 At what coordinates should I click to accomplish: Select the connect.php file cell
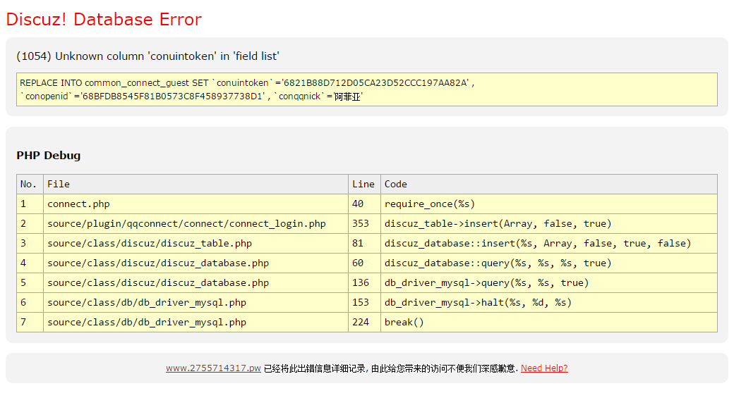pyautogui.click(x=195, y=204)
